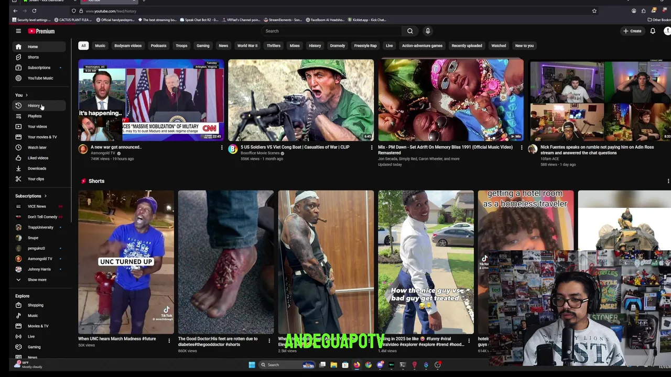Select the Action-adventure games chip
671x377 pixels.
pyautogui.click(x=422, y=46)
